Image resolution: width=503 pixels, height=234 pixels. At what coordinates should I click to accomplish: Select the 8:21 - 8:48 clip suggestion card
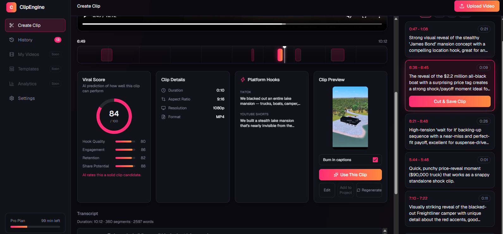[x=450, y=131]
